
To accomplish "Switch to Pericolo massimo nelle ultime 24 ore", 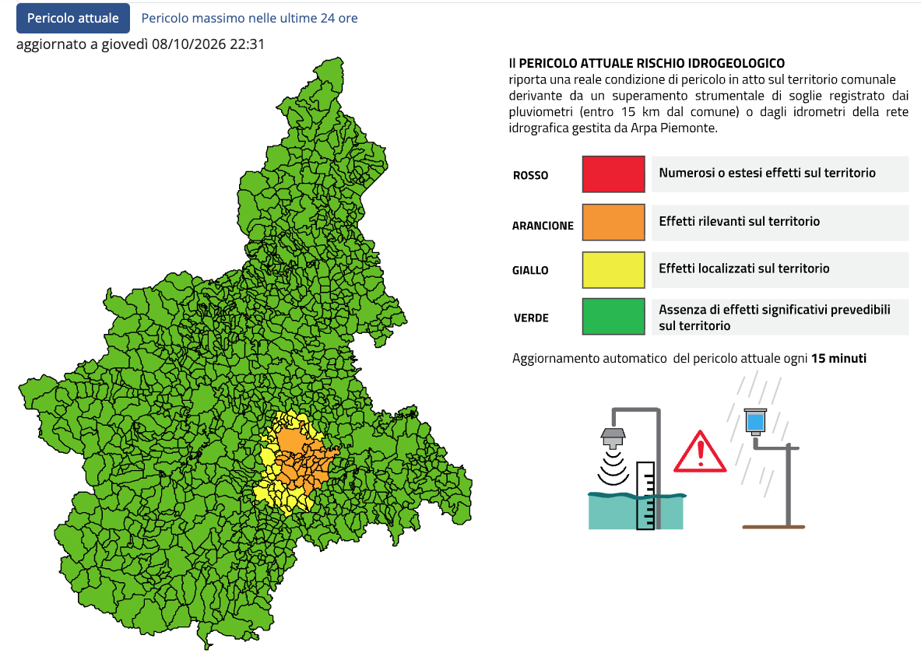I will pos(249,18).
